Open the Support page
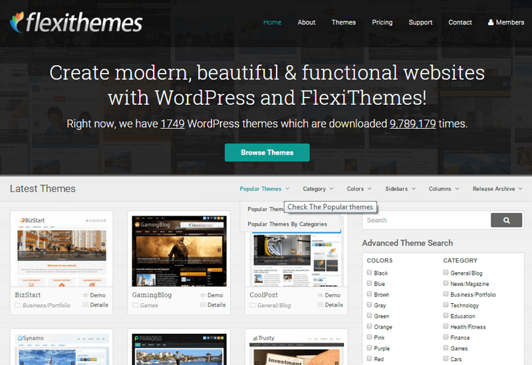This screenshot has width=532, height=365. tap(420, 23)
